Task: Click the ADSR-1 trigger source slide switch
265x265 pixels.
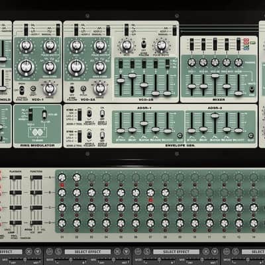Action: tap(79, 115)
